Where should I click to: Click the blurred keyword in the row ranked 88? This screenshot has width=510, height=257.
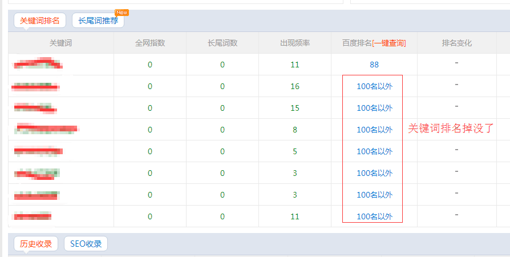coord(38,63)
